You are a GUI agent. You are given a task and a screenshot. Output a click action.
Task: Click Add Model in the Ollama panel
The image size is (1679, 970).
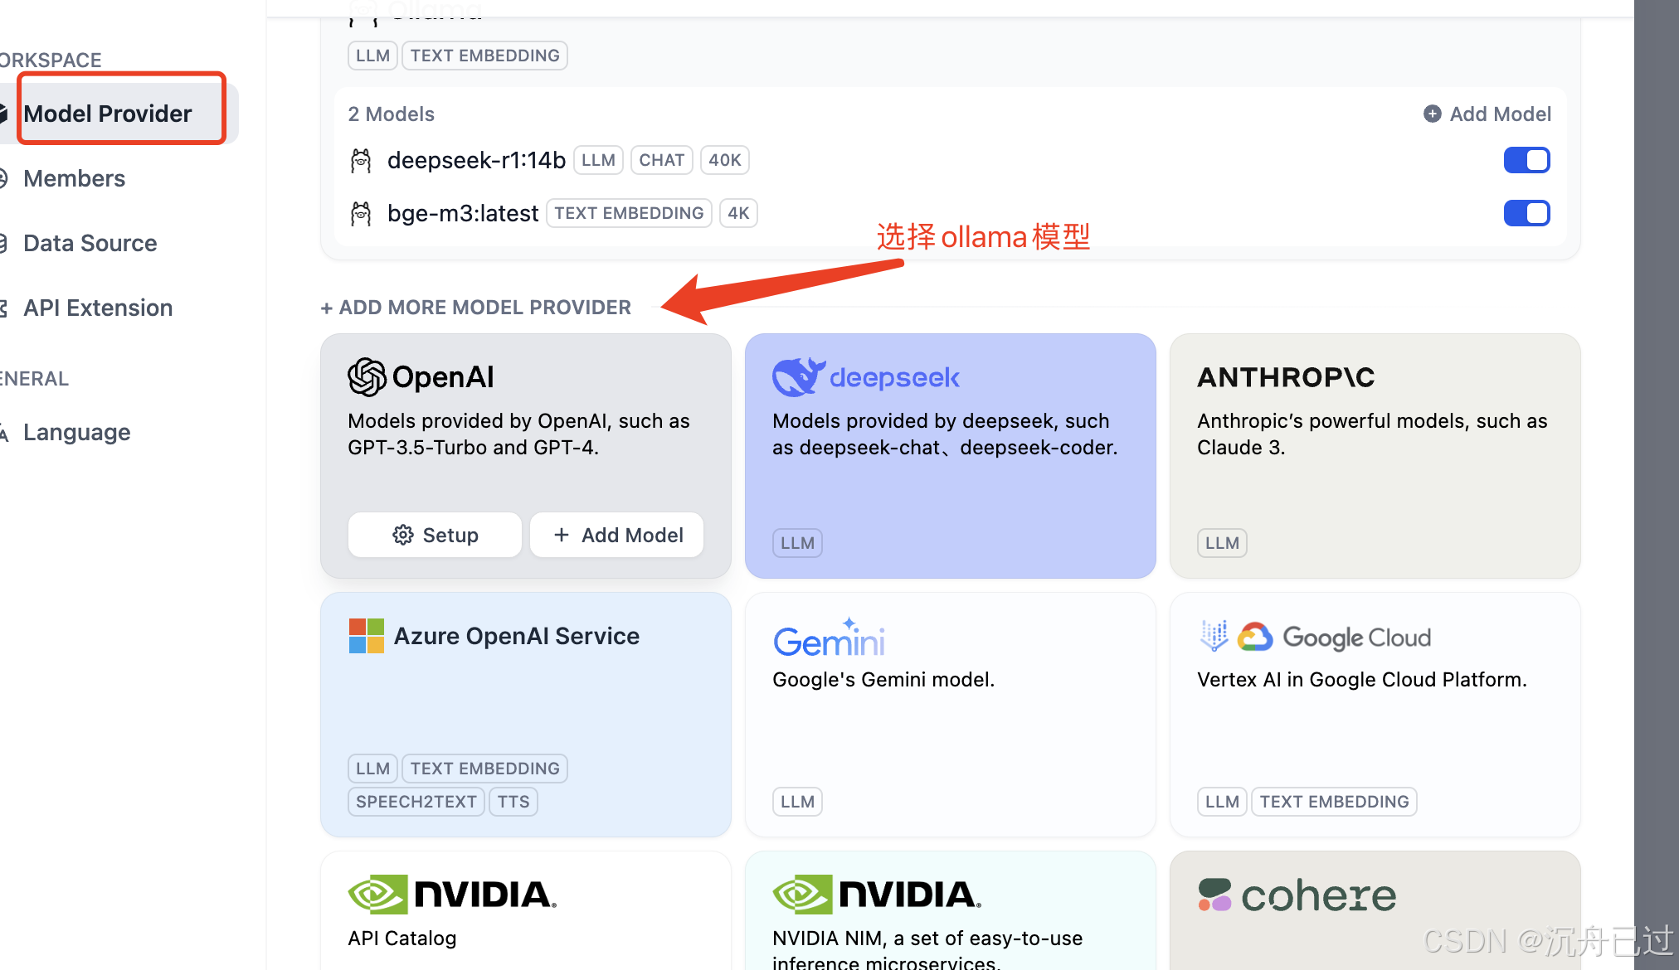coord(1487,114)
